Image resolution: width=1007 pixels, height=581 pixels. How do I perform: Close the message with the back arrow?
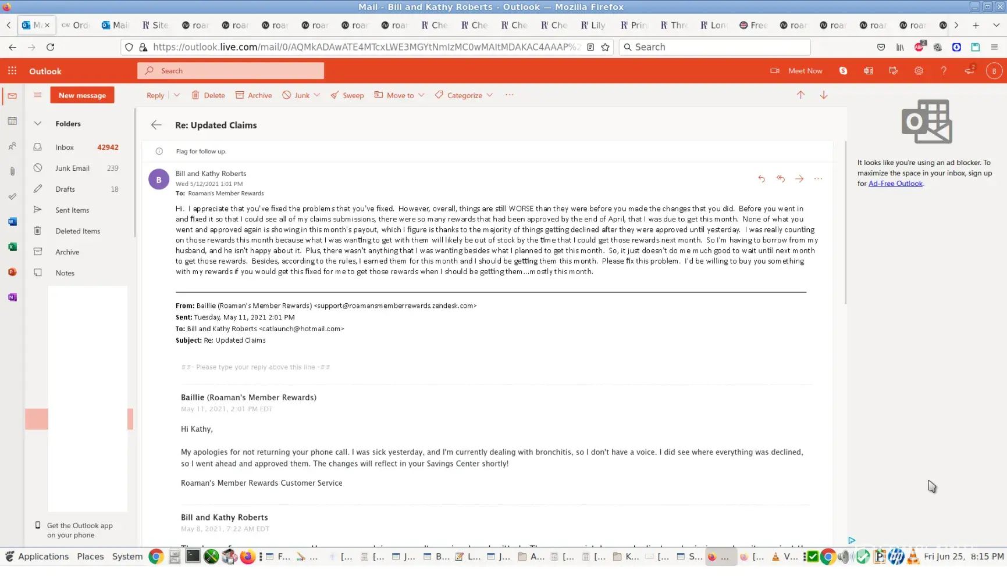[156, 125]
